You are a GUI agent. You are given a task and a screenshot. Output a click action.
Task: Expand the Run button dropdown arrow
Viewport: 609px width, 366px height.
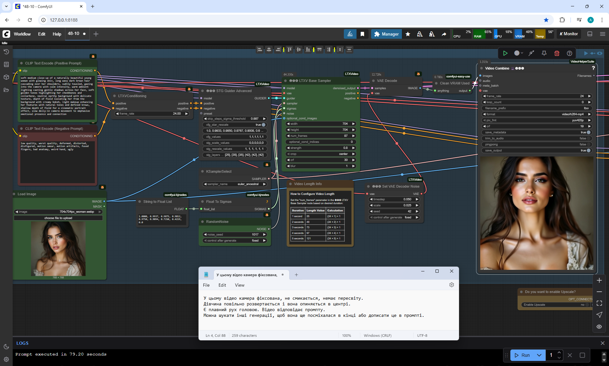coord(539,355)
